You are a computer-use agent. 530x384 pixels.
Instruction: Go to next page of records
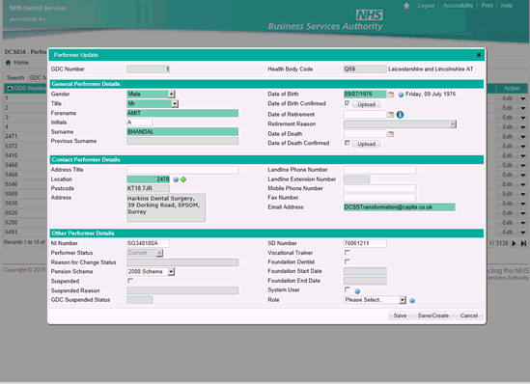pyautogui.click(x=515, y=243)
